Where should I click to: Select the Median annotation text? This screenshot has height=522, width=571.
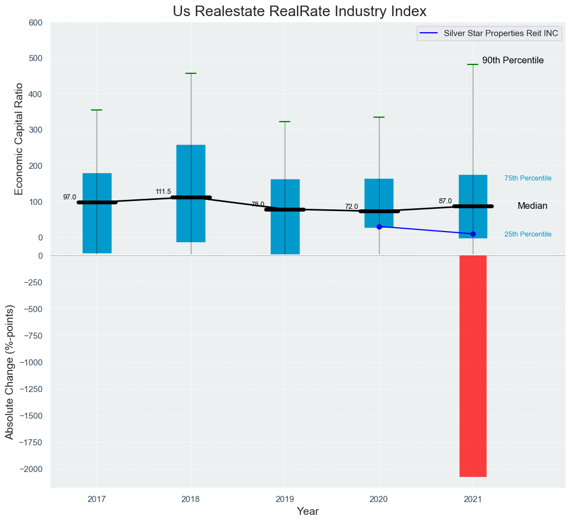[532, 206]
